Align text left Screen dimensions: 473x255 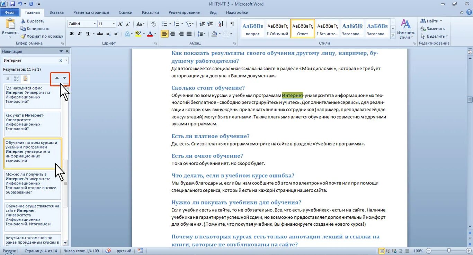point(165,34)
